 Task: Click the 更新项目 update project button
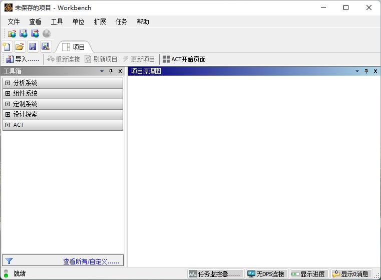pos(139,59)
